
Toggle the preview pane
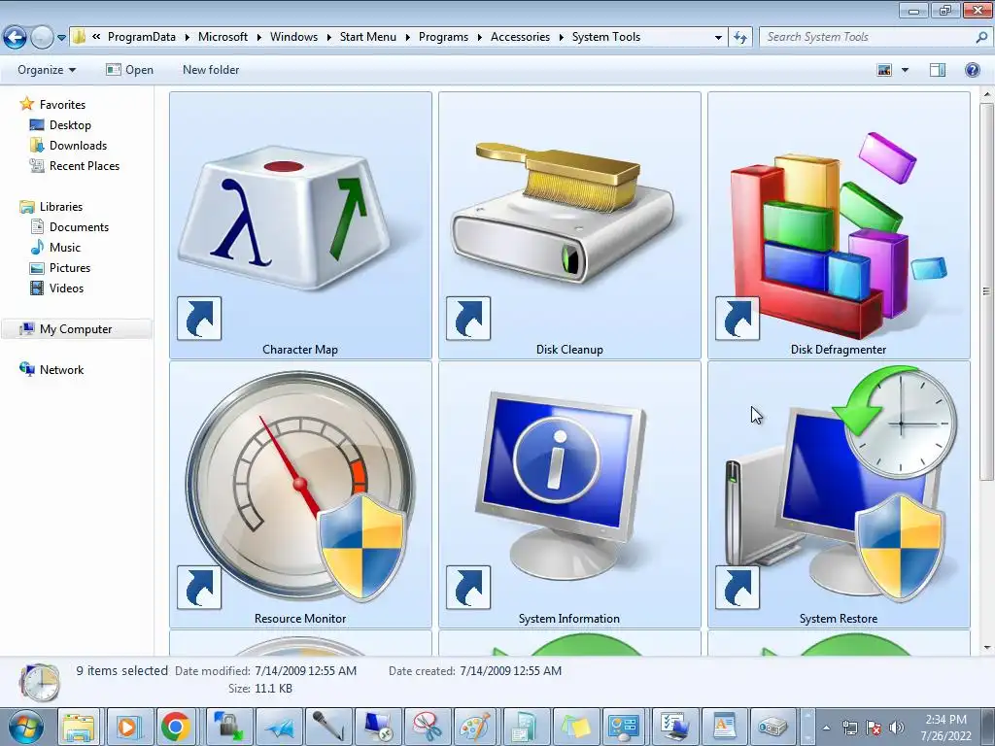pyautogui.click(x=938, y=70)
